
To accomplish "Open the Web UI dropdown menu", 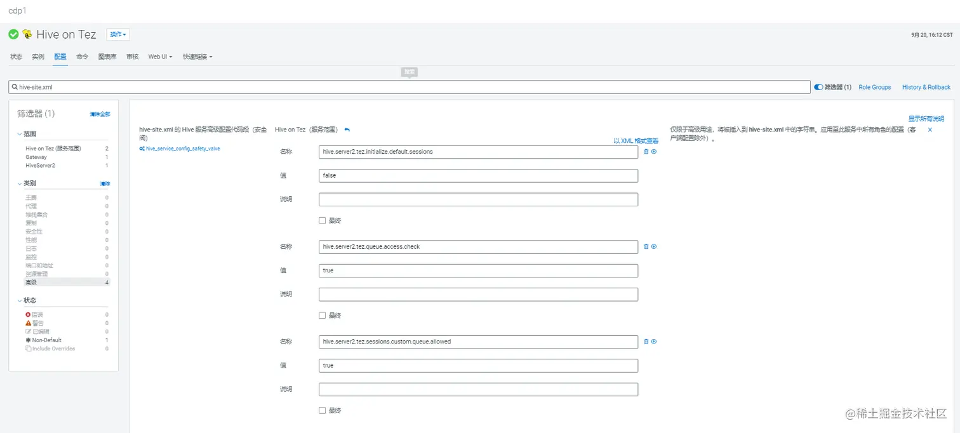I will coord(160,57).
